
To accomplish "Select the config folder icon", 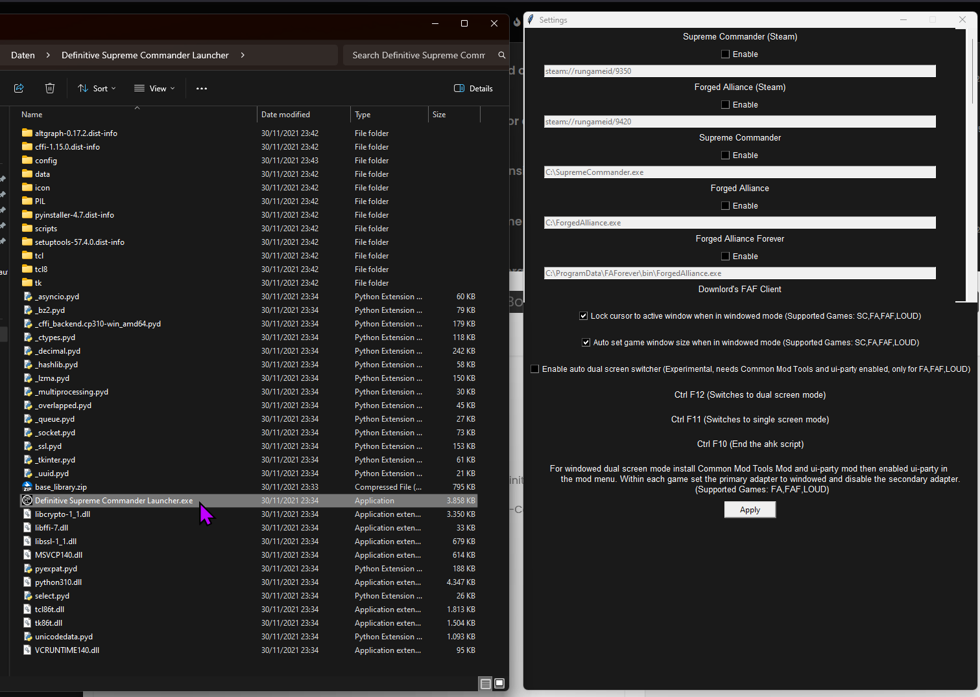I will point(27,160).
